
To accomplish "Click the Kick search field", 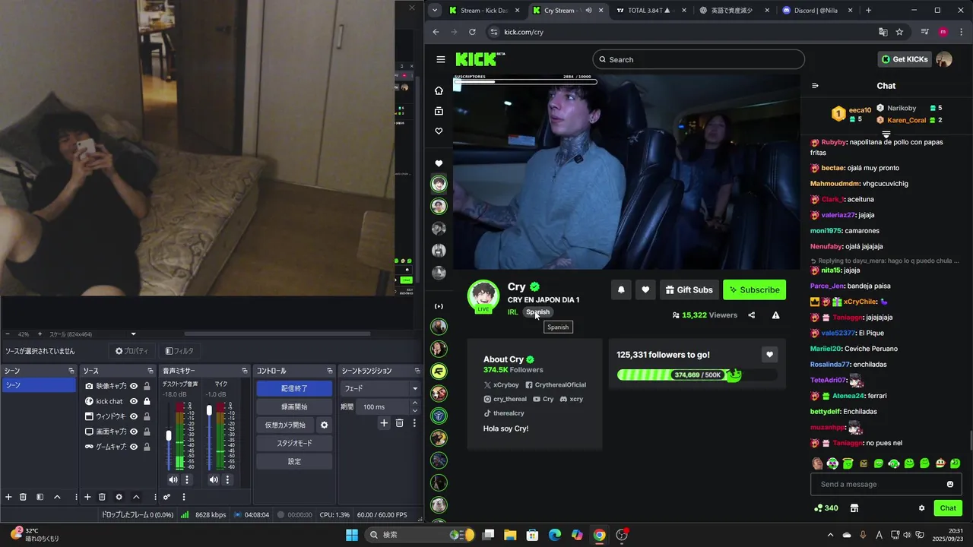I will point(699,59).
